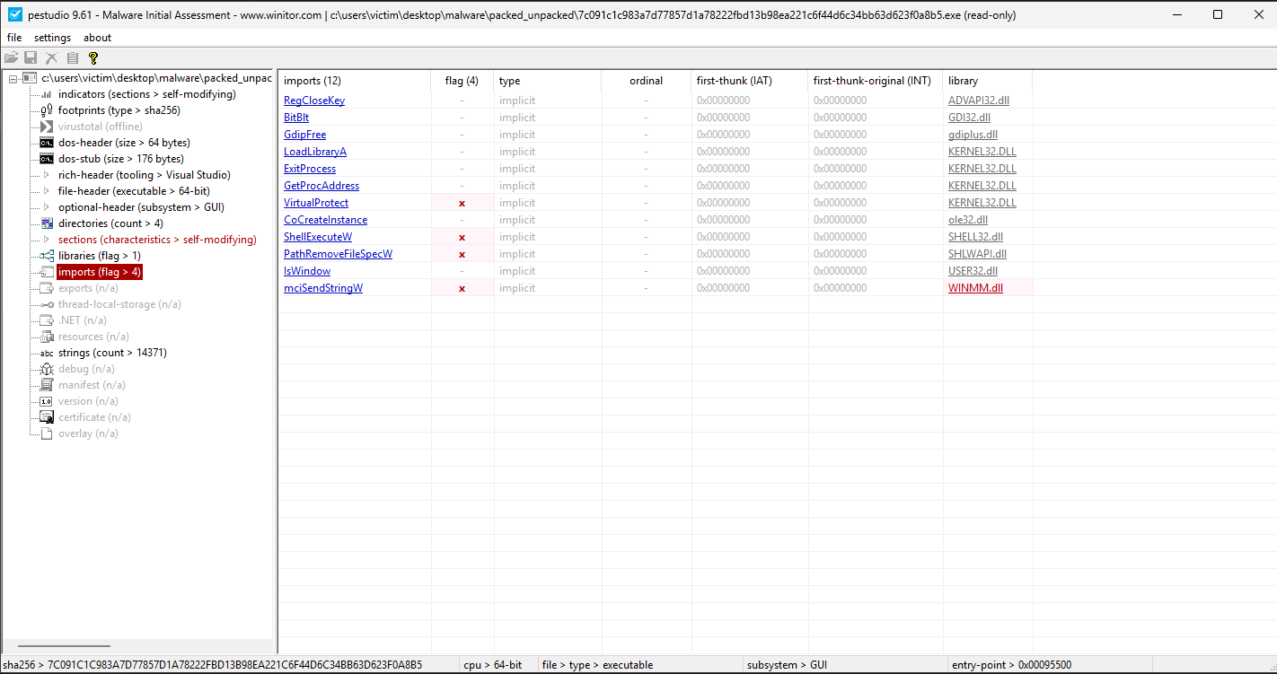Click the open file toolbar icon
This screenshot has height=674, width=1277.
click(12, 57)
